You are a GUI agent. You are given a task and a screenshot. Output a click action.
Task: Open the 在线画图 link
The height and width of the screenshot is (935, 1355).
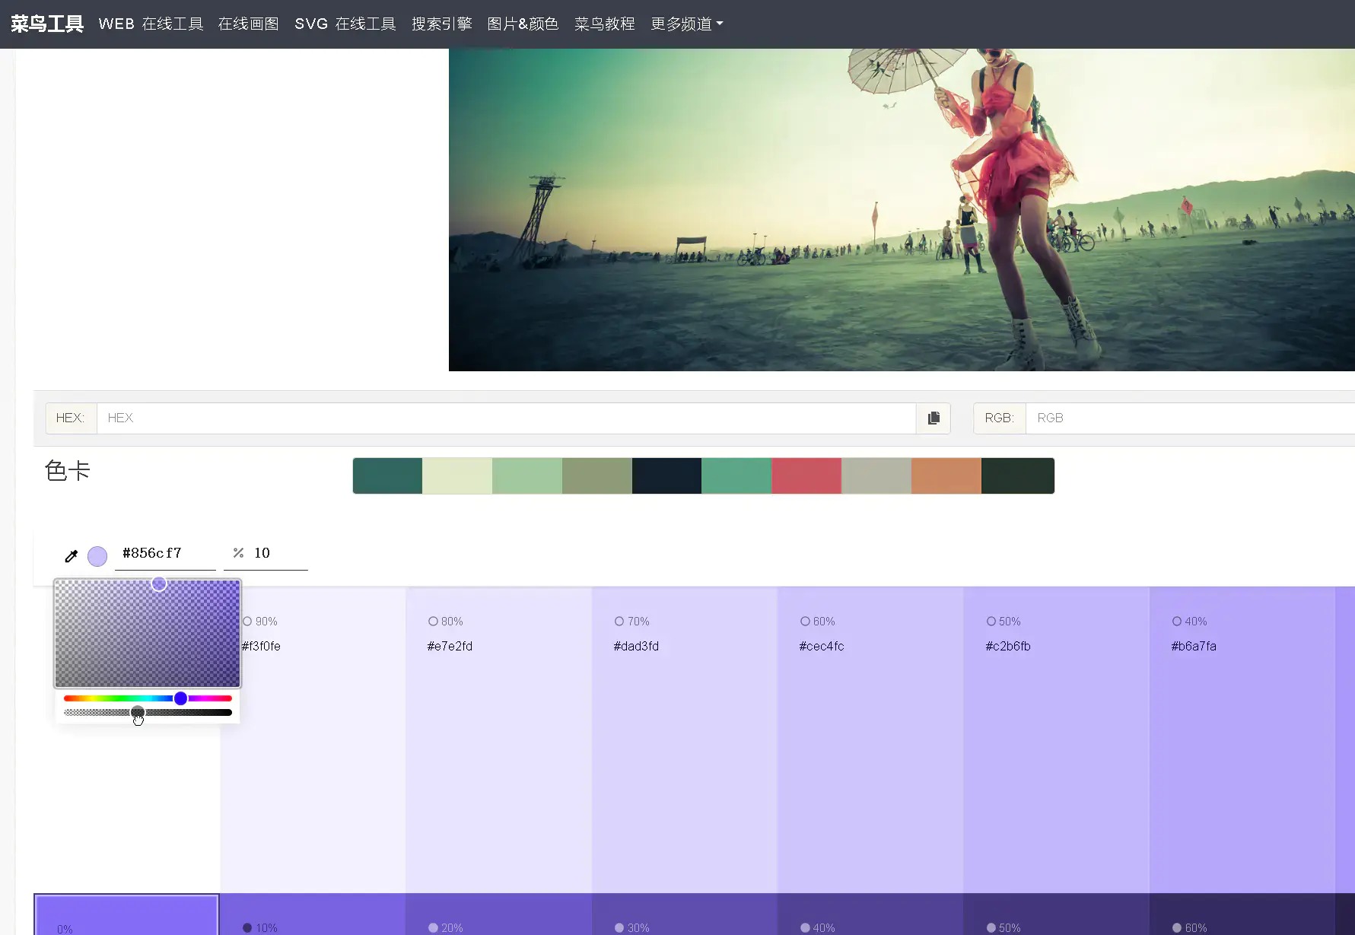(248, 24)
